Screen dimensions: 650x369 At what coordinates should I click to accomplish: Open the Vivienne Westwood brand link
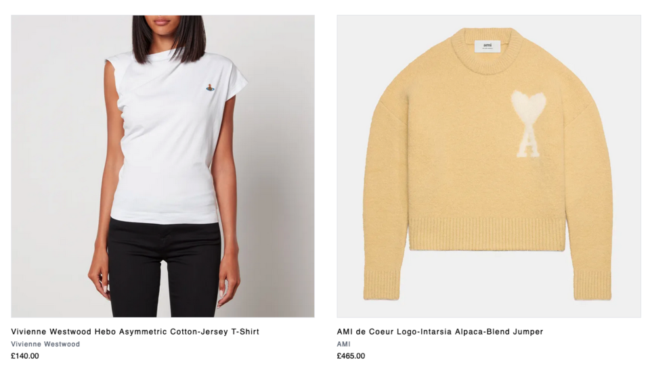pyautogui.click(x=45, y=344)
